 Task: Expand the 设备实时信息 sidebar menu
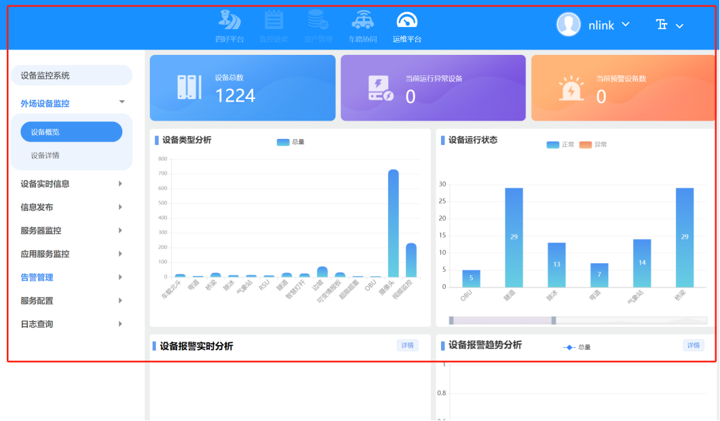click(71, 184)
